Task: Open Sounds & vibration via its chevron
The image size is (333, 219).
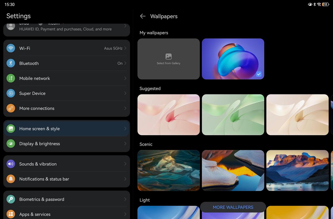Action: point(125,164)
